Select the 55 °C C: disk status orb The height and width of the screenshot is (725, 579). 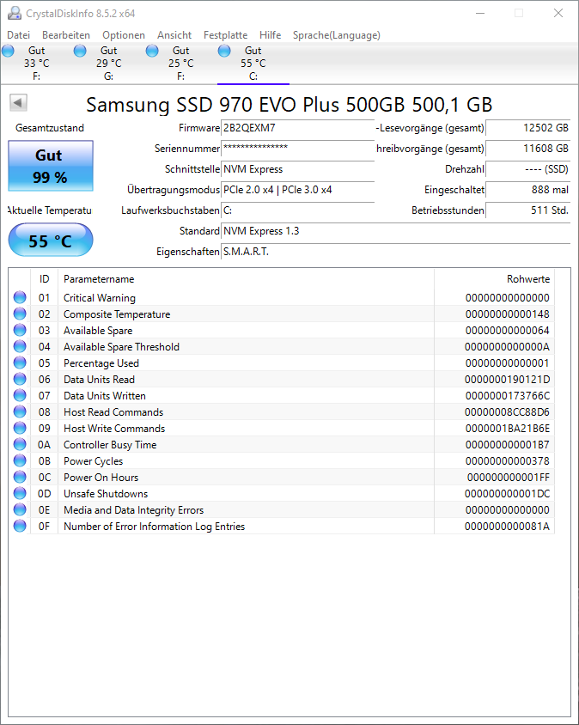[x=224, y=51]
